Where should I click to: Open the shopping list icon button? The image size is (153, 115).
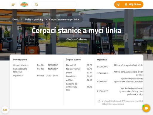tap(118, 4)
